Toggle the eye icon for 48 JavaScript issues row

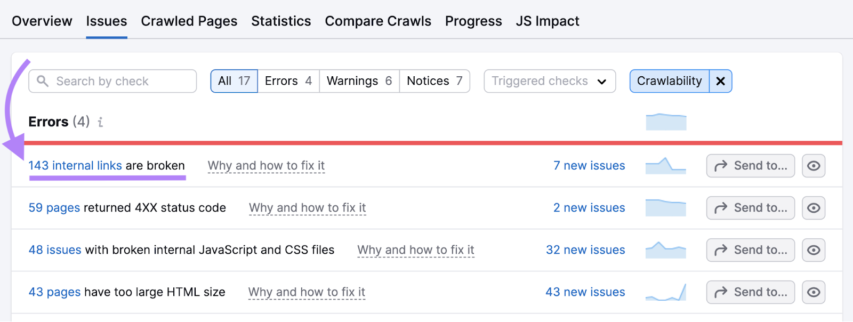point(814,249)
